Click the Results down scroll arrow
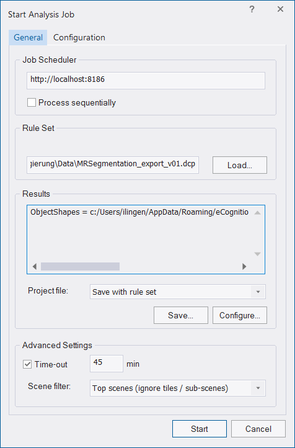The width and height of the screenshot is (295, 448). point(257,254)
